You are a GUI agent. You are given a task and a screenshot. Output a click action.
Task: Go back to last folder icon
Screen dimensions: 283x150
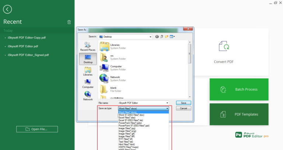click(157, 37)
